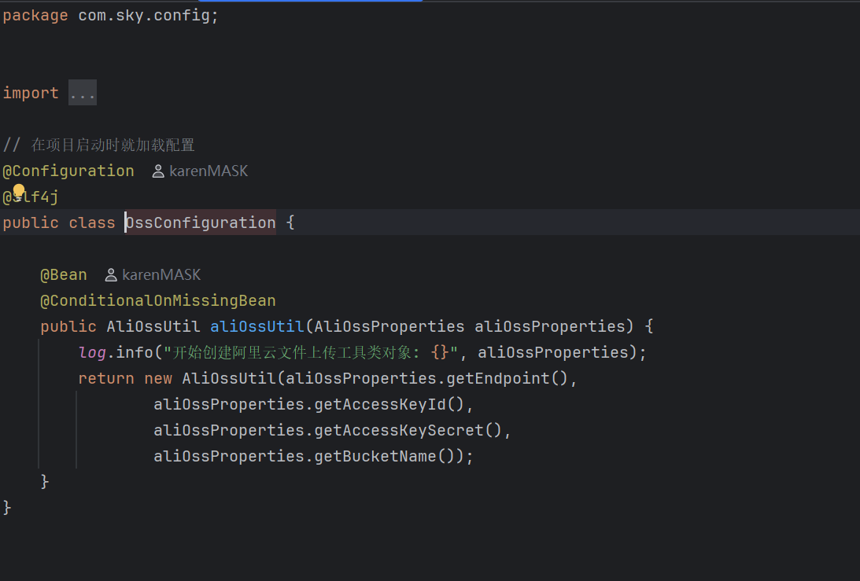This screenshot has height=581, width=860.
Task: Click karenMASK author hint beside @Bean
Action: [x=161, y=274]
